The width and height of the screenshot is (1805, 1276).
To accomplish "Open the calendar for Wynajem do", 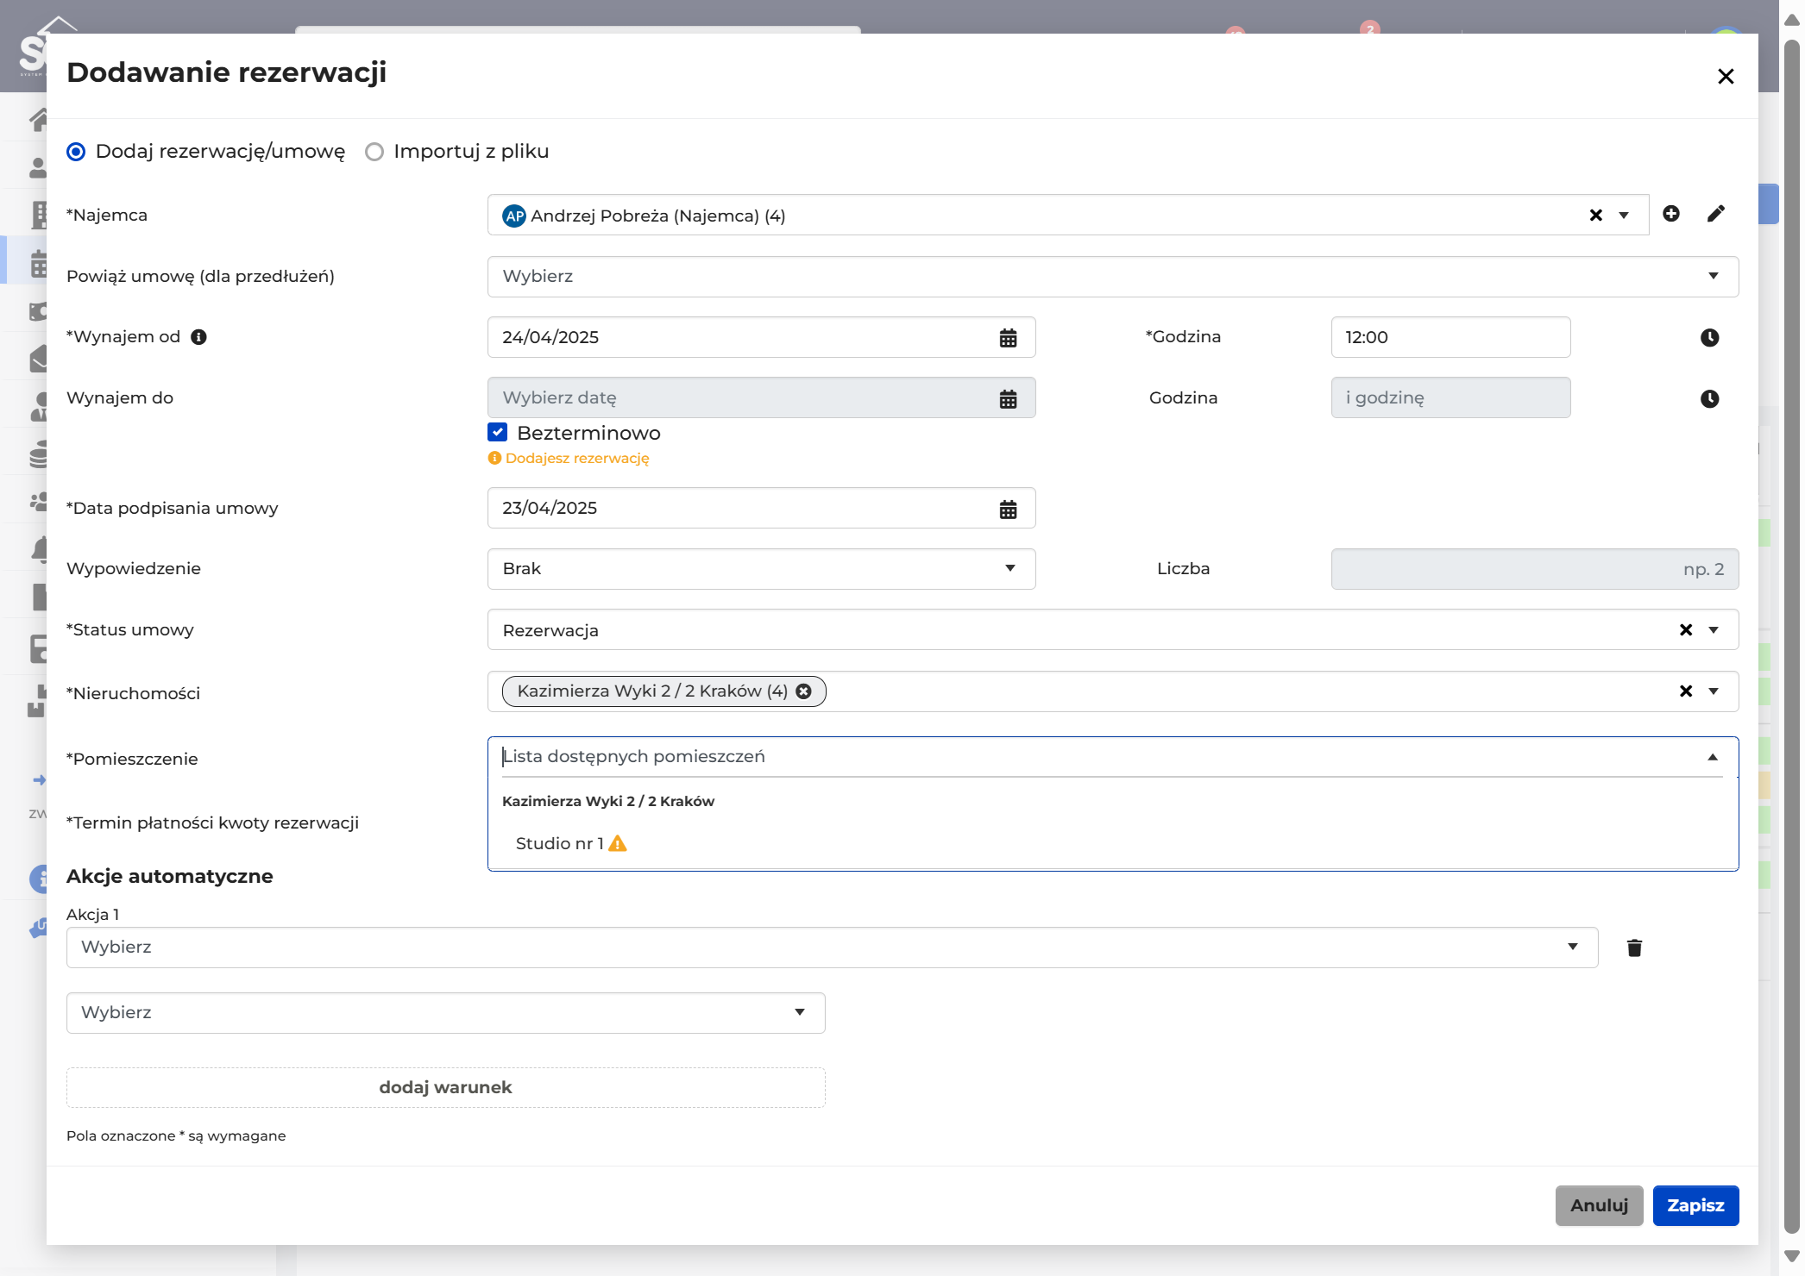I will [1008, 398].
